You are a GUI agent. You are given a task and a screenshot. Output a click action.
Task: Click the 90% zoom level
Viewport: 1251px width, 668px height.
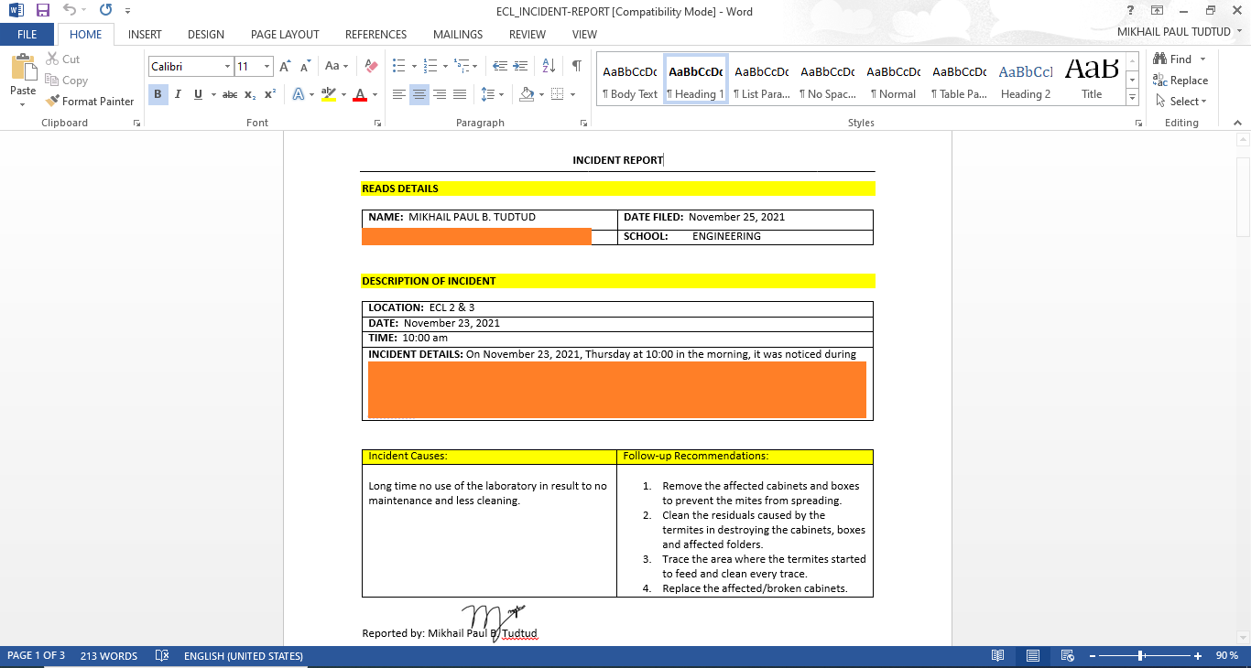pyautogui.click(x=1226, y=656)
